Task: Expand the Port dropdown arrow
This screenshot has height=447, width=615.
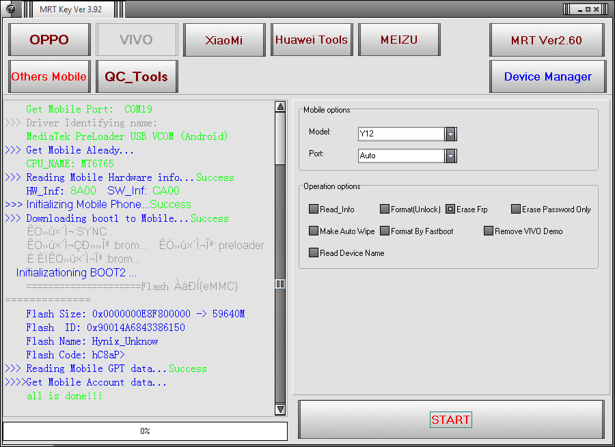Action: [x=451, y=156]
